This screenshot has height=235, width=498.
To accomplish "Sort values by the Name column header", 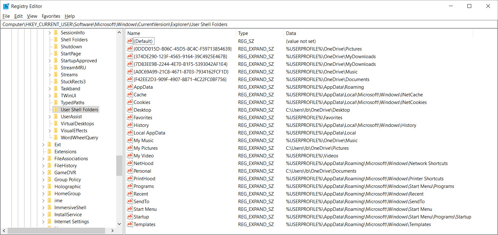I will [181, 33].
